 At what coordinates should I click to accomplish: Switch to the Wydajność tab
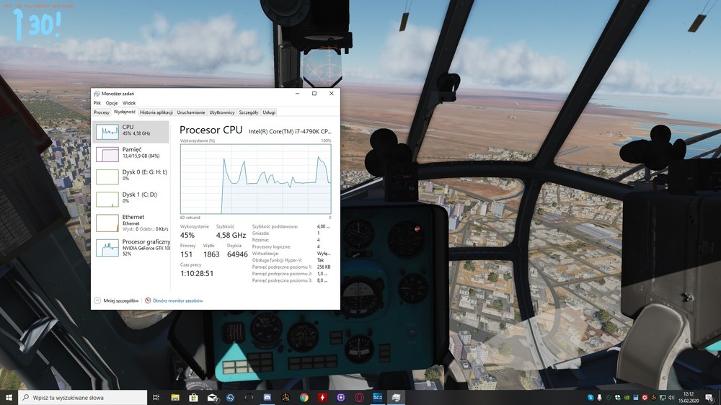[125, 112]
